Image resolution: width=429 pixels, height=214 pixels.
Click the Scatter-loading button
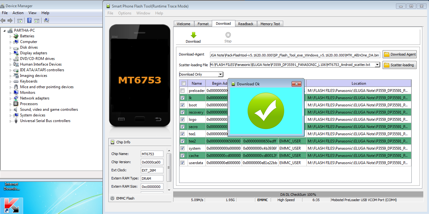point(399,65)
